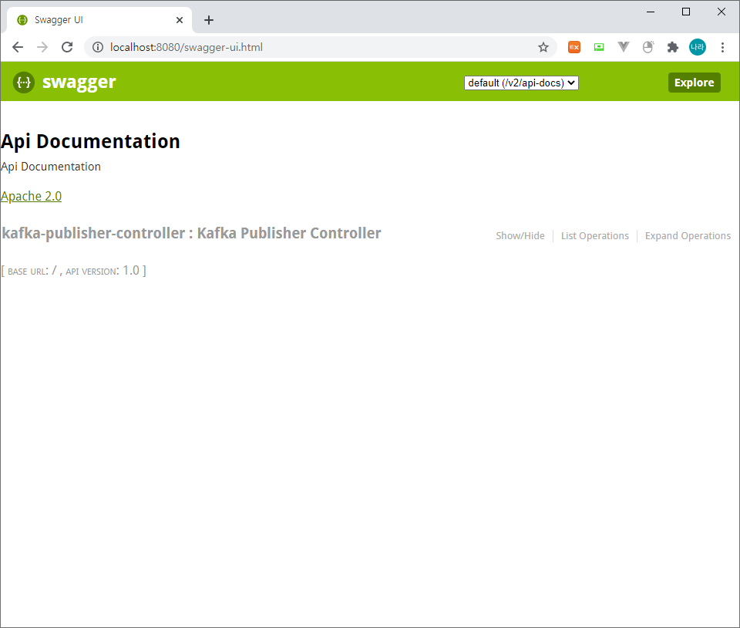Click the browser forward arrow
The image size is (740, 628).
(42, 47)
